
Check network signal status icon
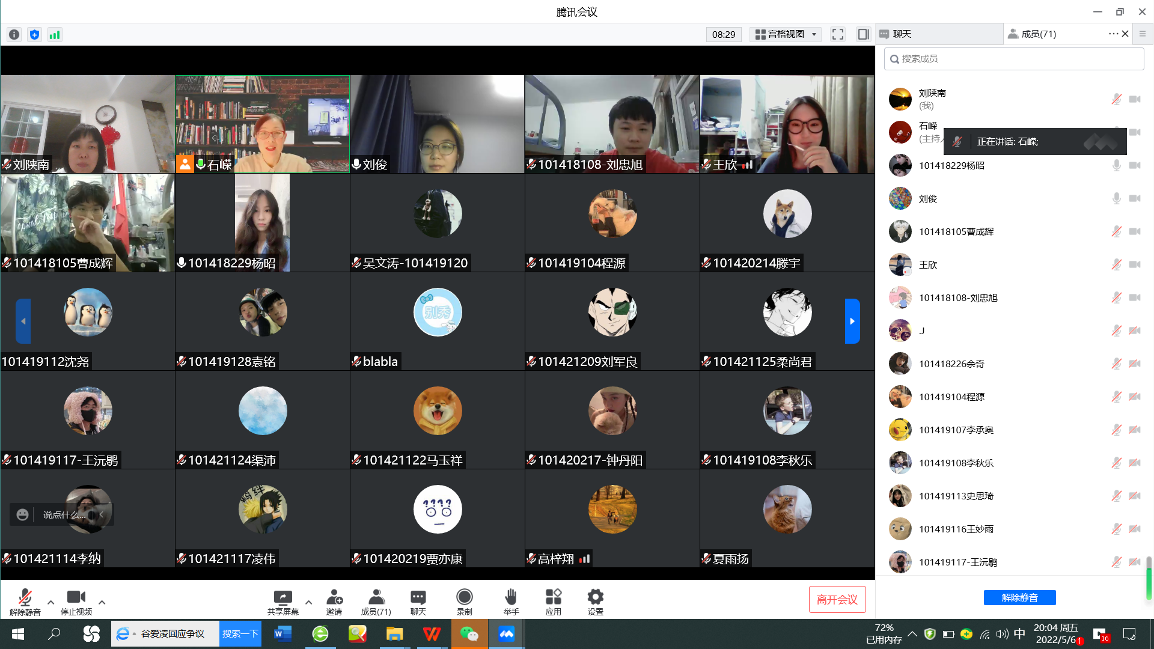tap(55, 35)
